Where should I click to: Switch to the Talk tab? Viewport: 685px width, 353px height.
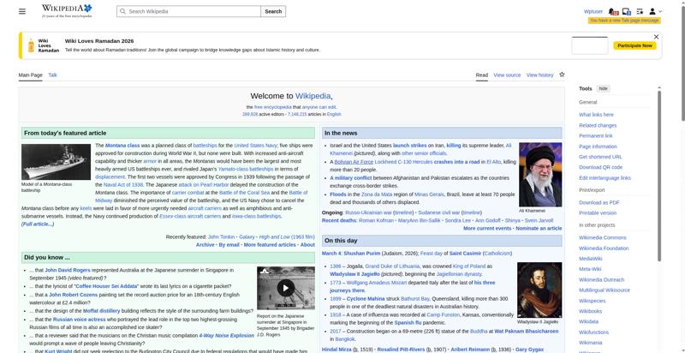click(52, 75)
